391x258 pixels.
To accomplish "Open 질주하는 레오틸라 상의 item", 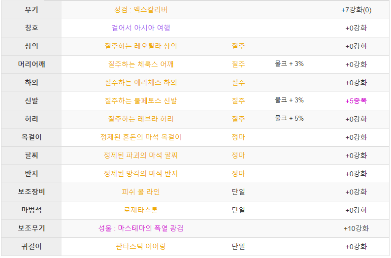I will click(x=141, y=46).
